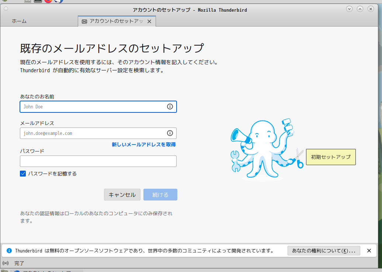
Task: Focus the パスワード input field
Action: [98, 161]
